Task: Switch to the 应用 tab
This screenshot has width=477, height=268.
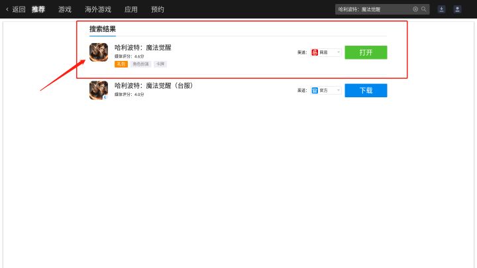Action: point(131,9)
